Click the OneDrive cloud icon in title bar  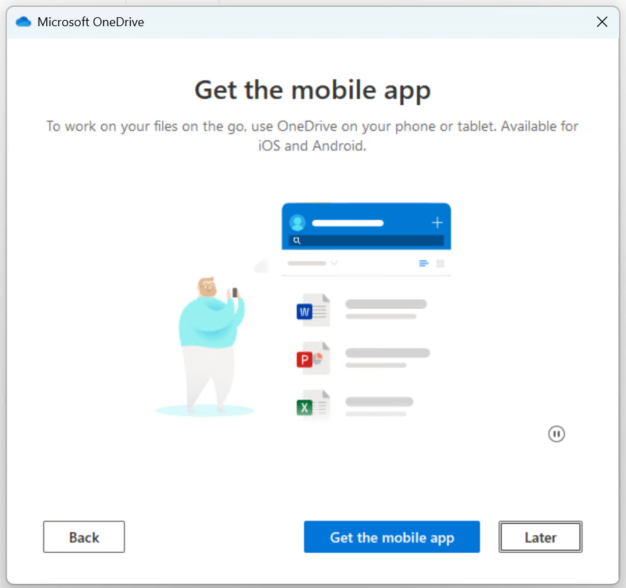[23, 22]
